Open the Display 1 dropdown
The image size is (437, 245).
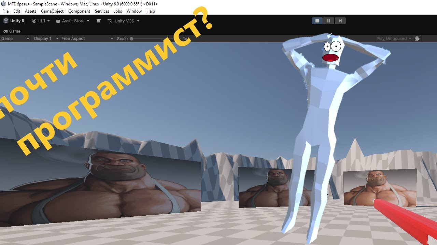point(46,38)
